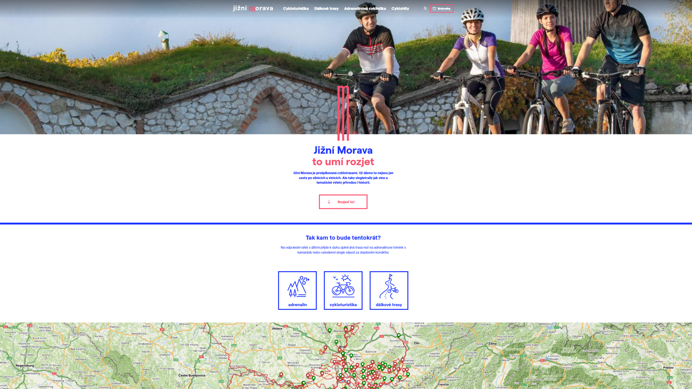692x389 pixels.
Task: Select Adrenalinová cyklistika in navigation
Action: pyautogui.click(x=365, y=9)
